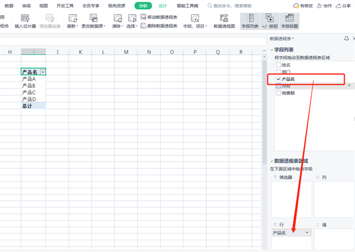The height and width of the screenshot is (252, 355).
Task: Collapse the 字段列表 section
Action: 272,50
